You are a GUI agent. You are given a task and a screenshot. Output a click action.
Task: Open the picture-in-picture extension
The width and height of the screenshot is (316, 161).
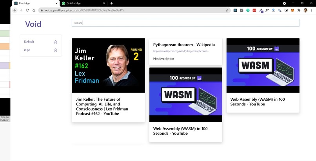(x=286, y=10)
